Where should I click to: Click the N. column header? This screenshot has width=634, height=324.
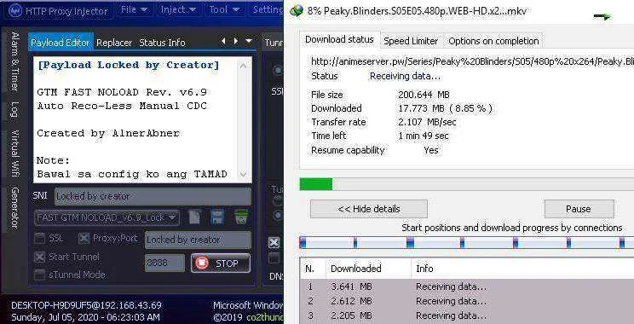tap(313, 269)
